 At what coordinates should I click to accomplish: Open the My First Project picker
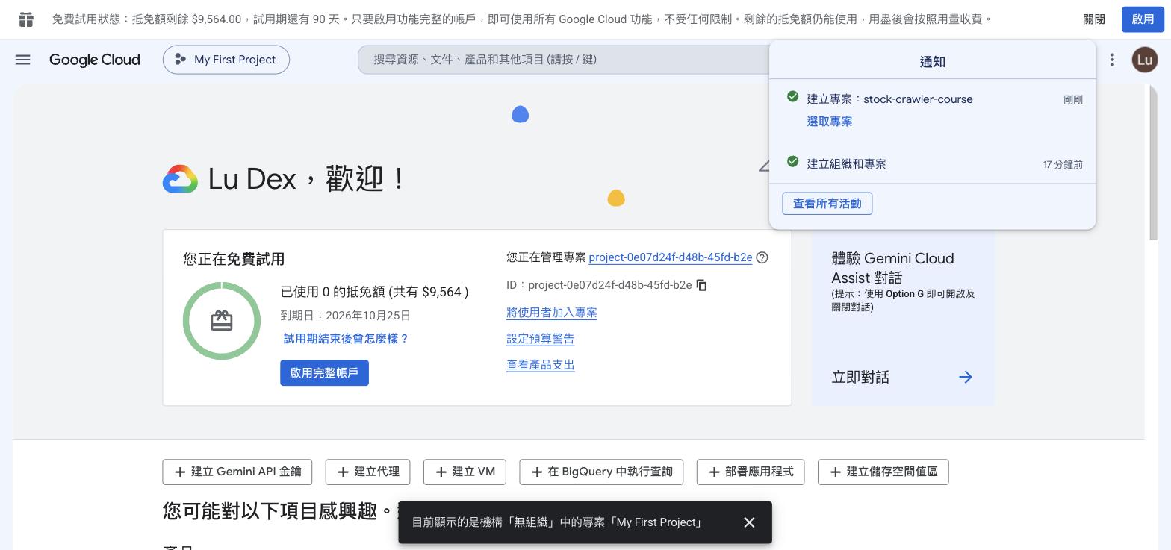226,60
